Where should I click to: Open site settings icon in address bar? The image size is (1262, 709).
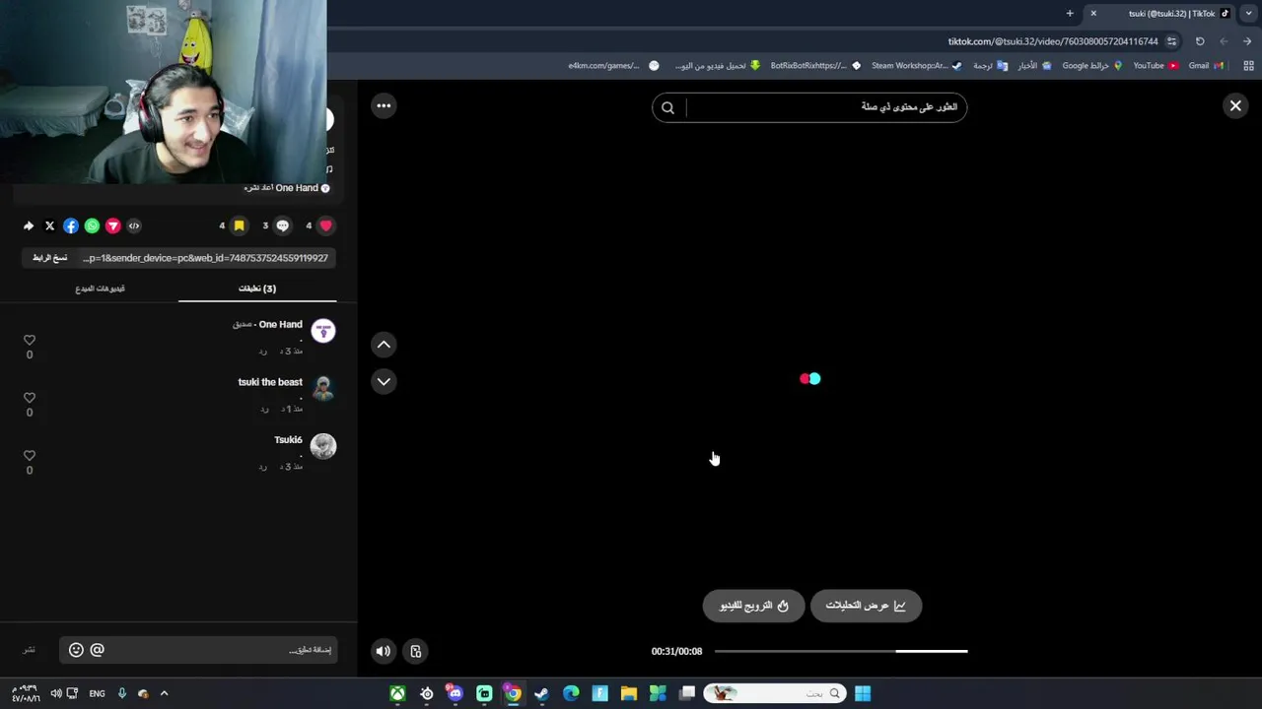(x=1171, y=41)
